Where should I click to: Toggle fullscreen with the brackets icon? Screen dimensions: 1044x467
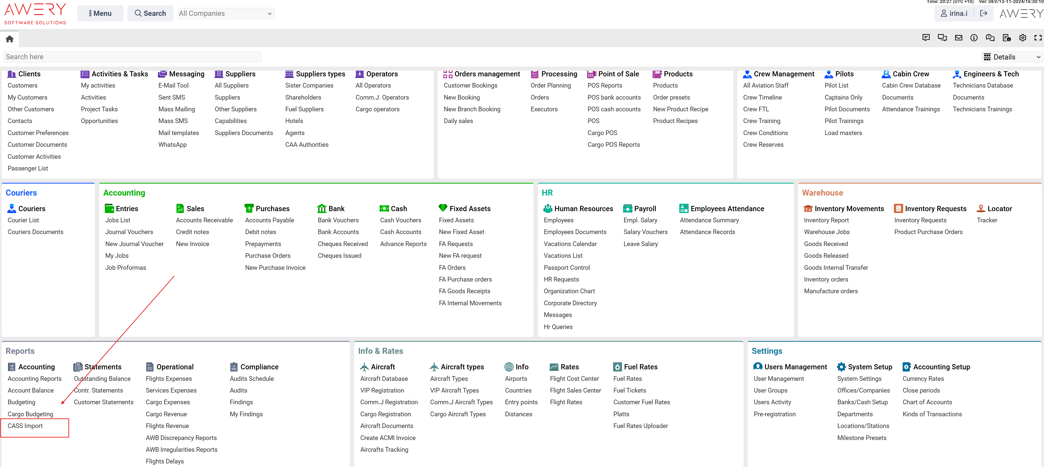coord(1038,38)
